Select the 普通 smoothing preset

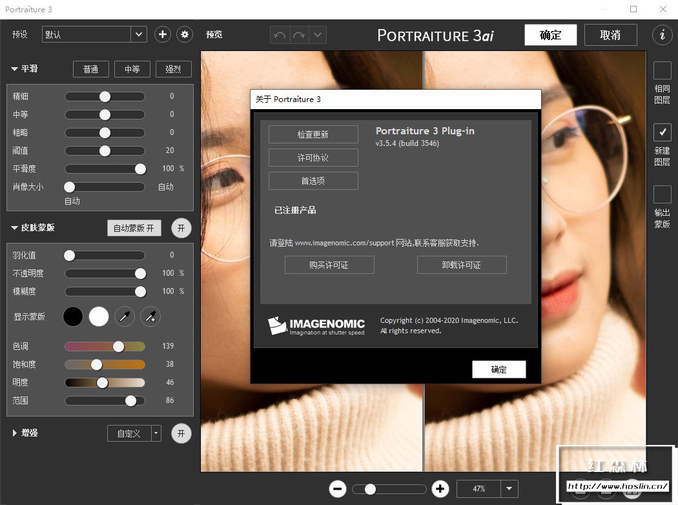91,69
